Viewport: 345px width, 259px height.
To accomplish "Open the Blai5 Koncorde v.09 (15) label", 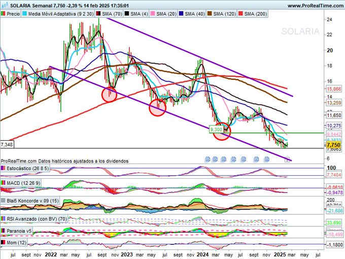I will pyautogui.click(x=33, y=201).
